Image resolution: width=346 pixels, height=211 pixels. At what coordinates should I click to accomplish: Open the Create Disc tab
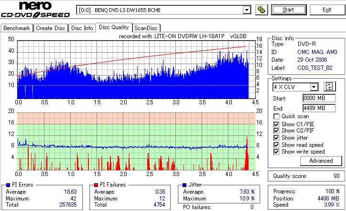click(x=51, y=28)
